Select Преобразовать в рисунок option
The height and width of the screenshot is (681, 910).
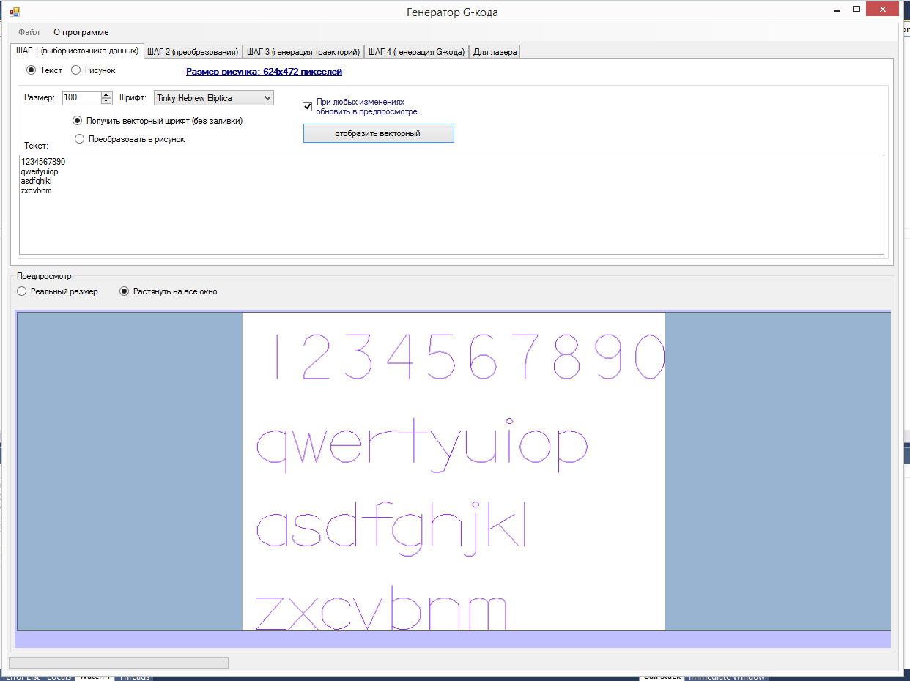coord(130,139)
